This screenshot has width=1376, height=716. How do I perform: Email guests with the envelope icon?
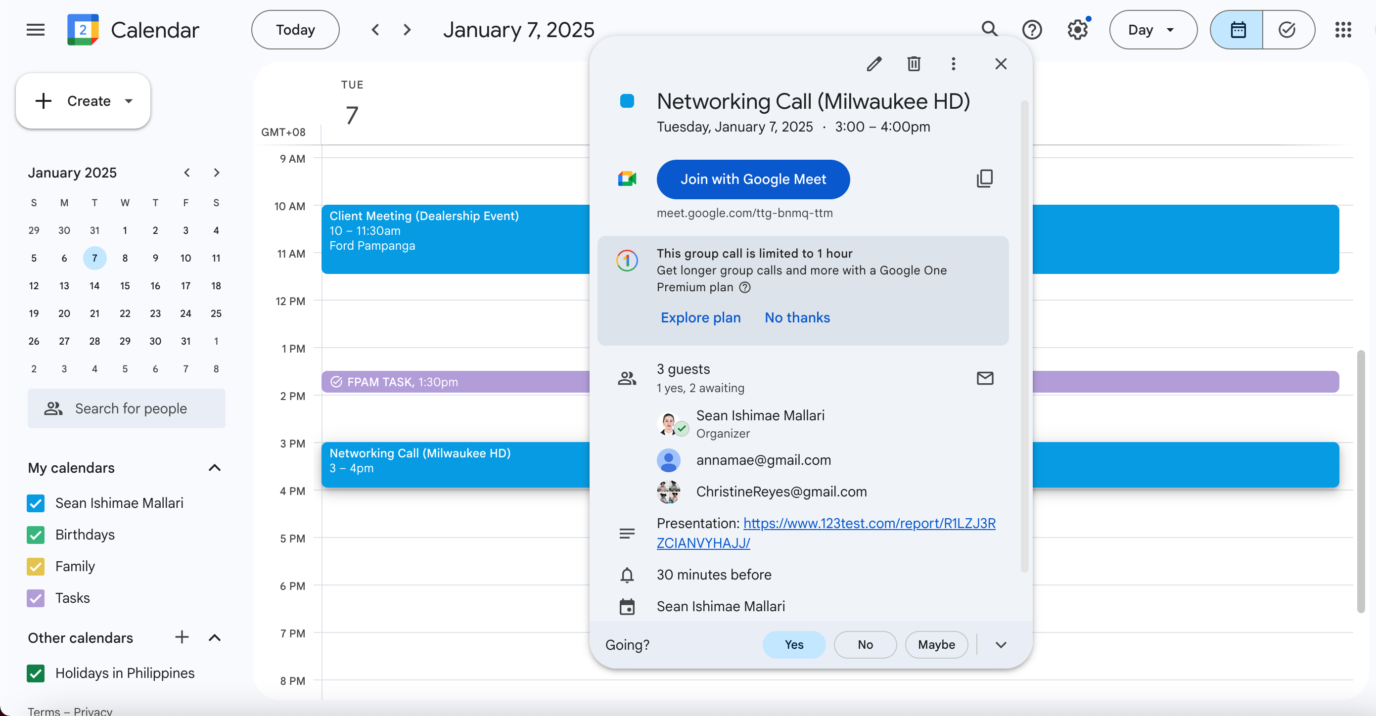coord(985,378)
